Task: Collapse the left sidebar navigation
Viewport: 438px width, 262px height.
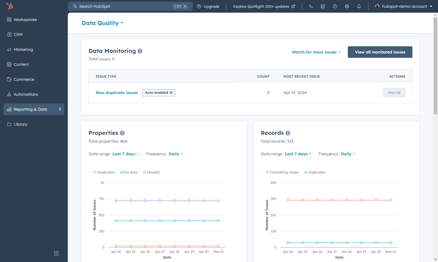Action: pyautogui.click(x=56, y=253)
